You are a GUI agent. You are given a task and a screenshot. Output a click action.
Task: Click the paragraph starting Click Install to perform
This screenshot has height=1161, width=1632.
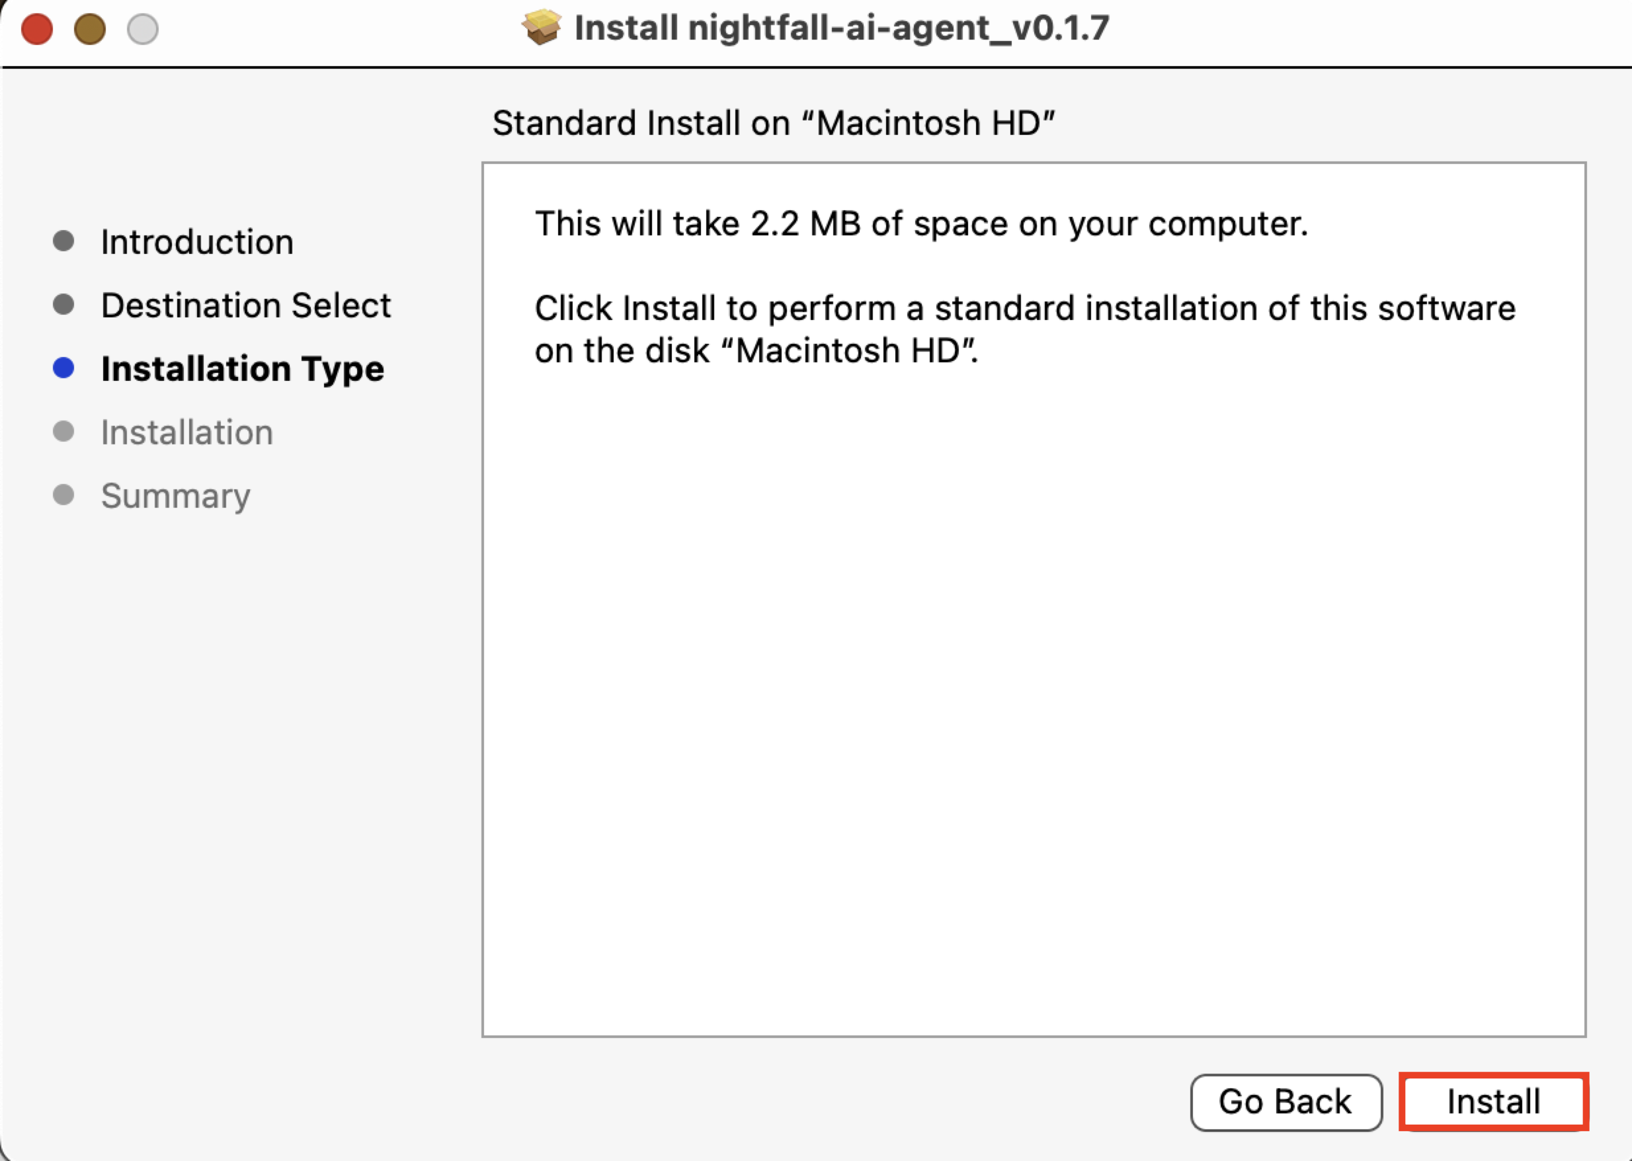pyautogui.click(x=1024, y=329)
